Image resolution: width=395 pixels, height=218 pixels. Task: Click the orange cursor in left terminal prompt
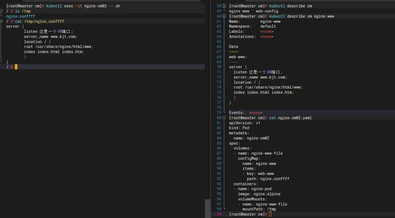coord(16,67)
